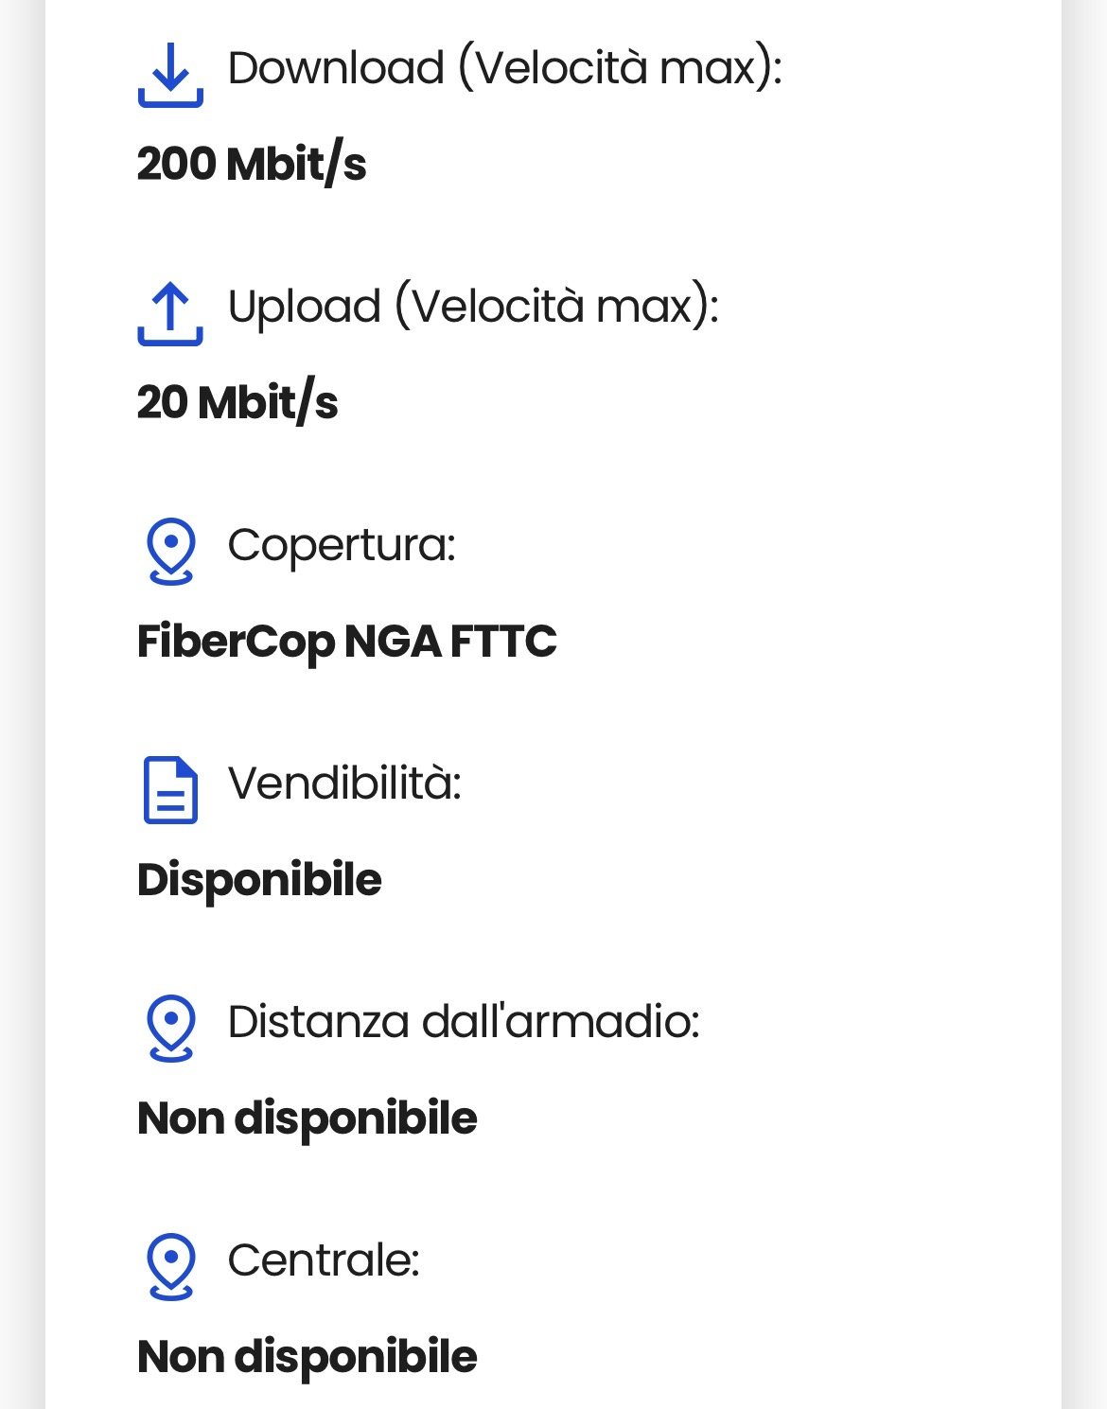Image resolution: width=1107 pixels, height=1409 pixels.
Task: Select the word Download in its label
Action: 336,68
